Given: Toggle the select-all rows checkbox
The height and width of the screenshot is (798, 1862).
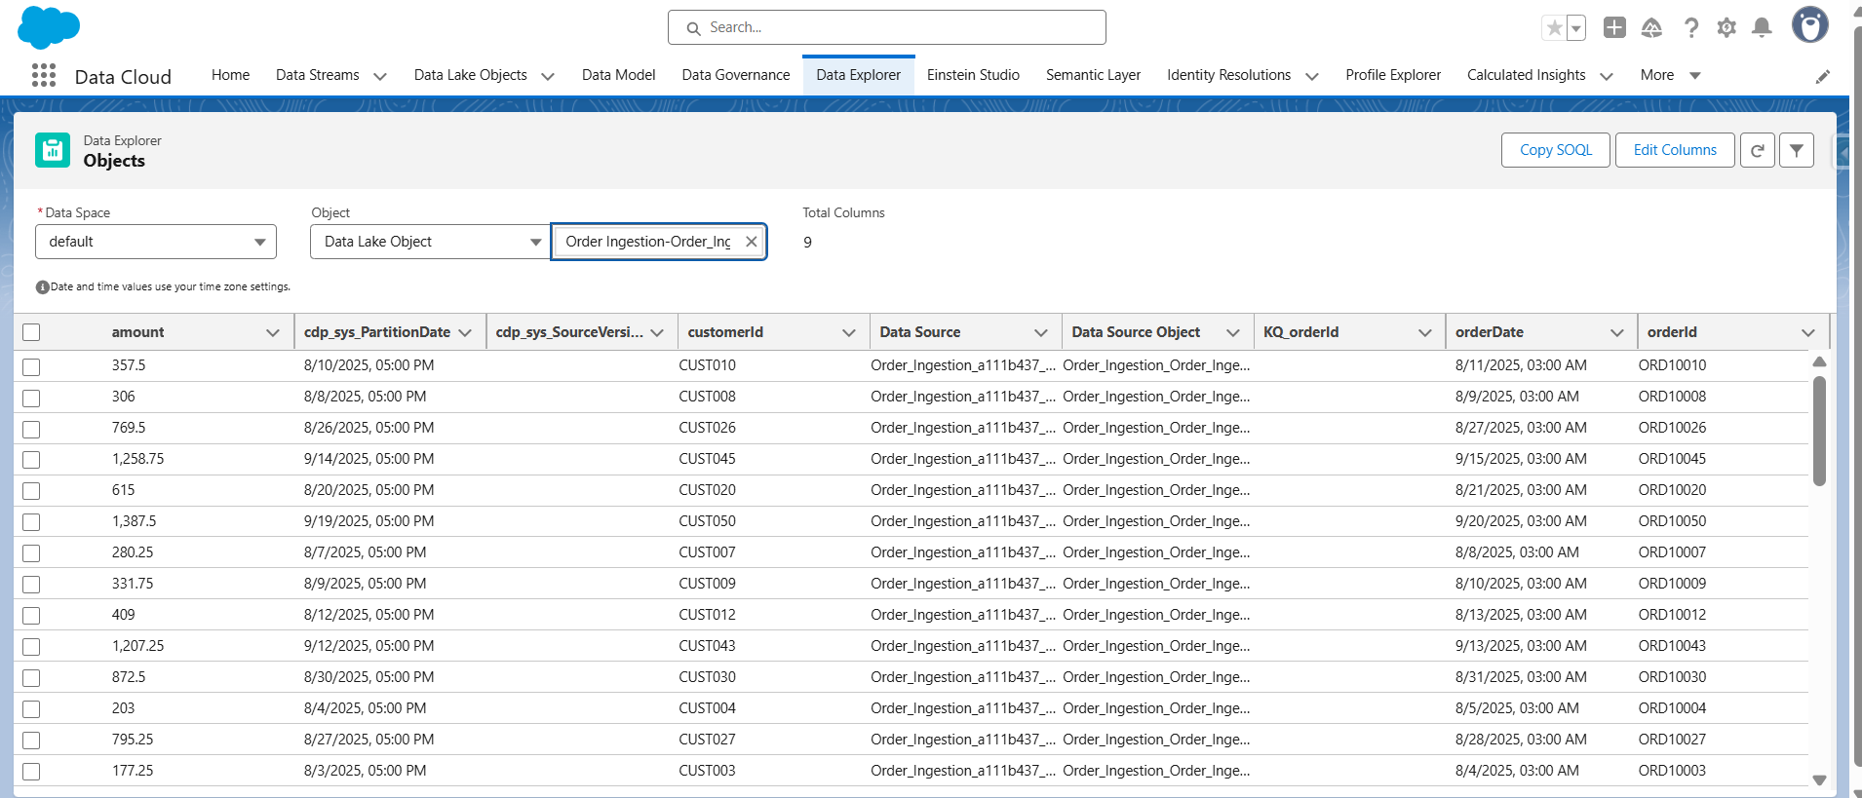Looking at the screenshot, I should coord(31,332).
